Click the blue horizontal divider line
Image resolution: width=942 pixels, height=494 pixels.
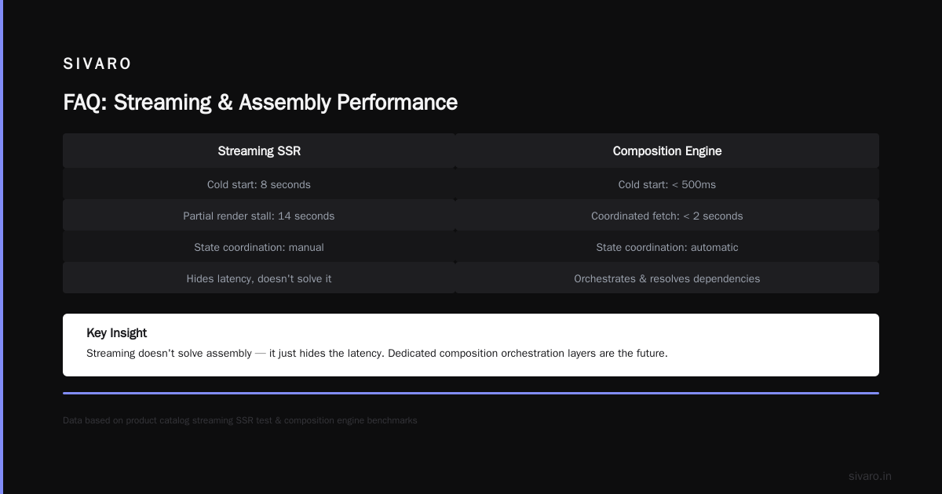tap(471, 393)
